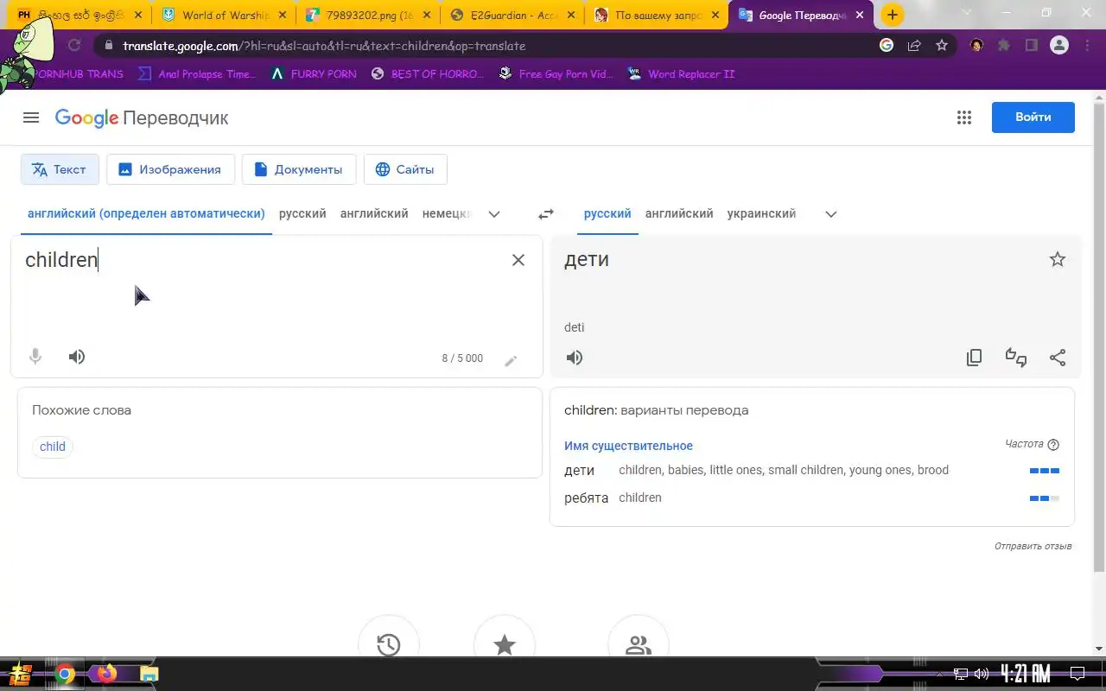The width and height of the screenshot is (1106, 691).
Task: Expand more target languages chevron
Action: point(831,214)
